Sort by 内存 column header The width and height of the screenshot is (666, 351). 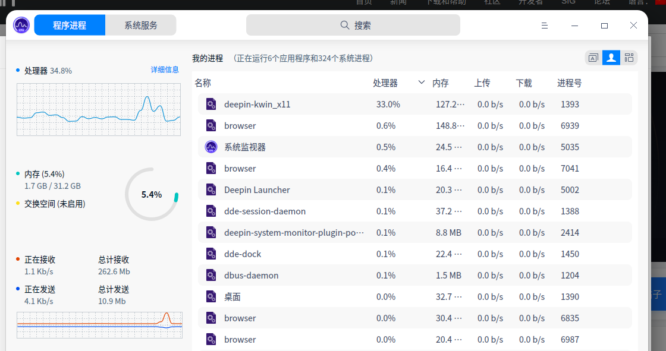(441, 83)
